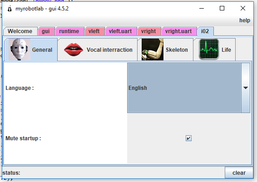257x182 pixels.
Task: Select the vleft.uart tab
Action: coord(120,31)
